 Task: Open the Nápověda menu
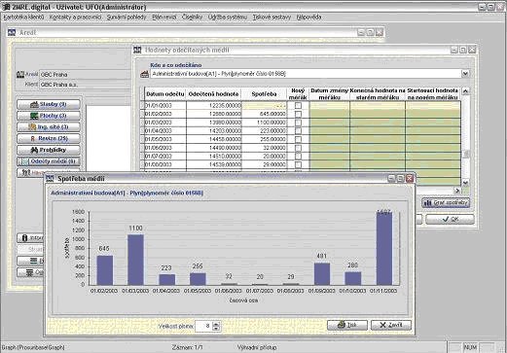308,18
